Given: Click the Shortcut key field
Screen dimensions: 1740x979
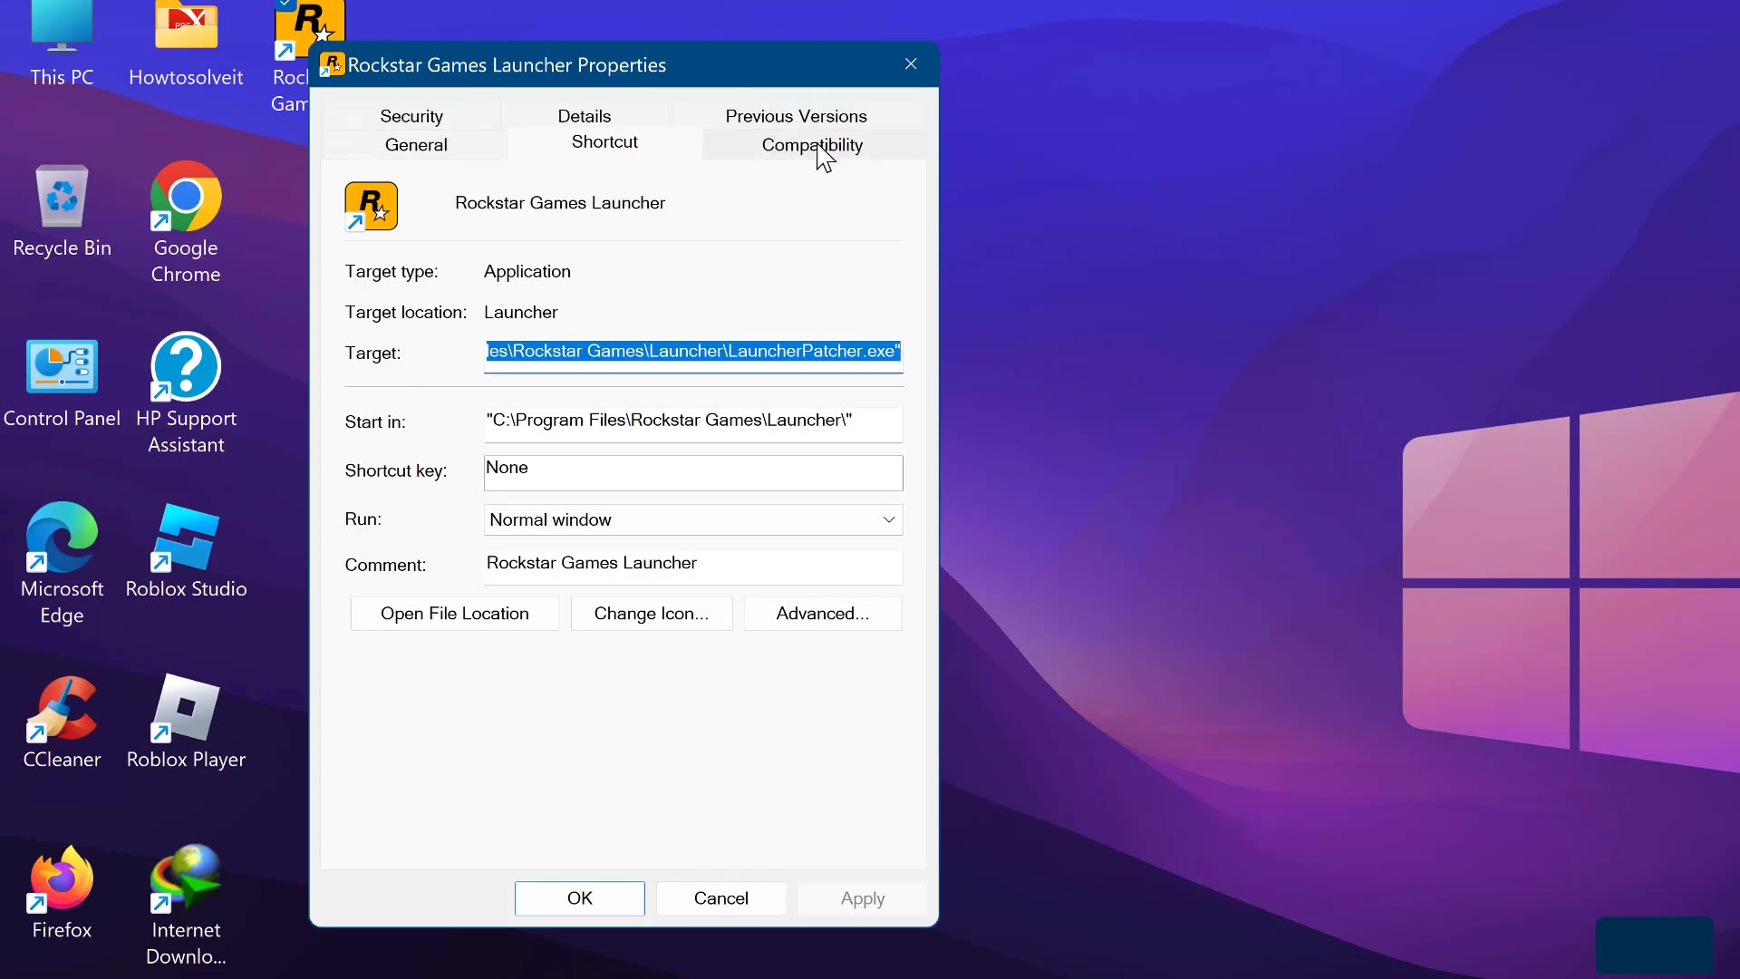Looking at the screenshot, I should pos(693,472).
